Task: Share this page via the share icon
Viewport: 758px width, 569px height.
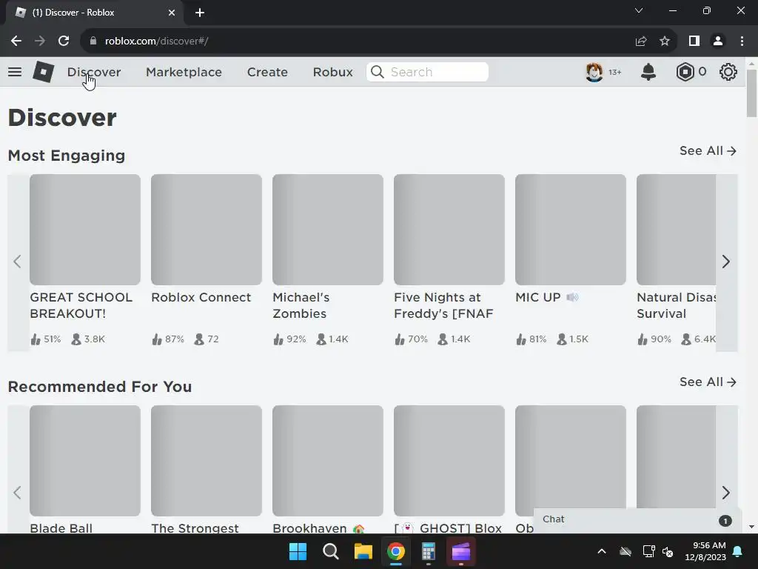Action: pyautogui.click(x=641, y=41)
